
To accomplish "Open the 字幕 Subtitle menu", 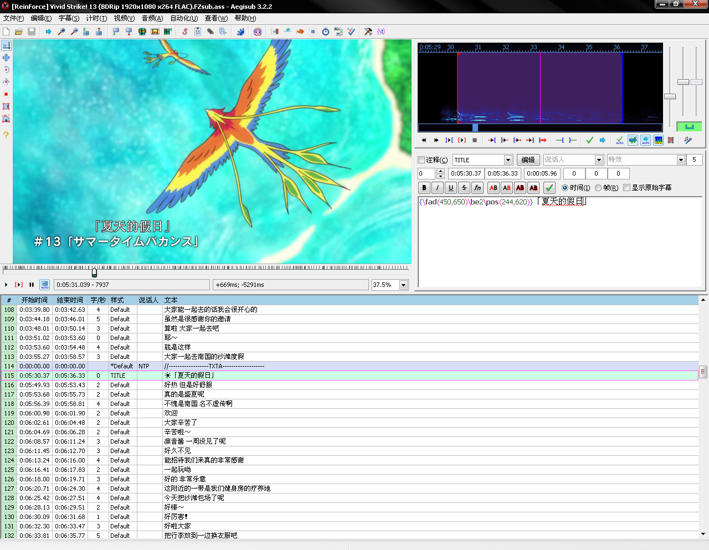I will (69, 18).
